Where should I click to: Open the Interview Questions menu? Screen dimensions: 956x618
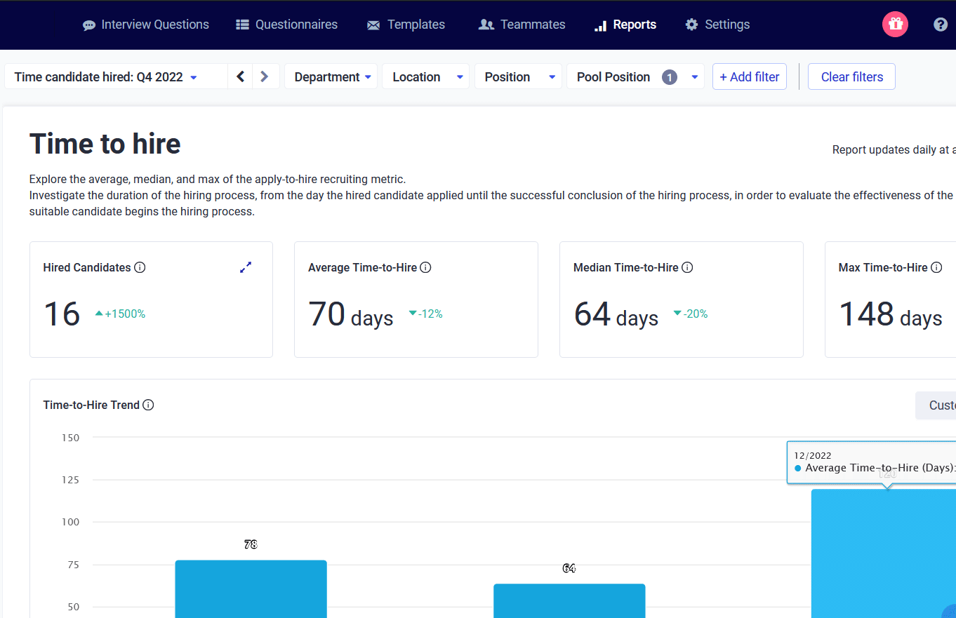pos(146,25)
